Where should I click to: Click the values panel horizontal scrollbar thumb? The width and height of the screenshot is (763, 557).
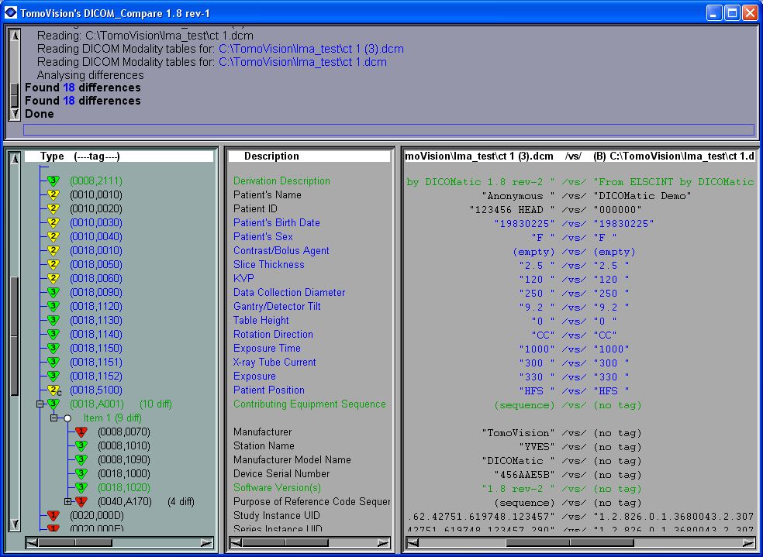click(x=570, y=543)
